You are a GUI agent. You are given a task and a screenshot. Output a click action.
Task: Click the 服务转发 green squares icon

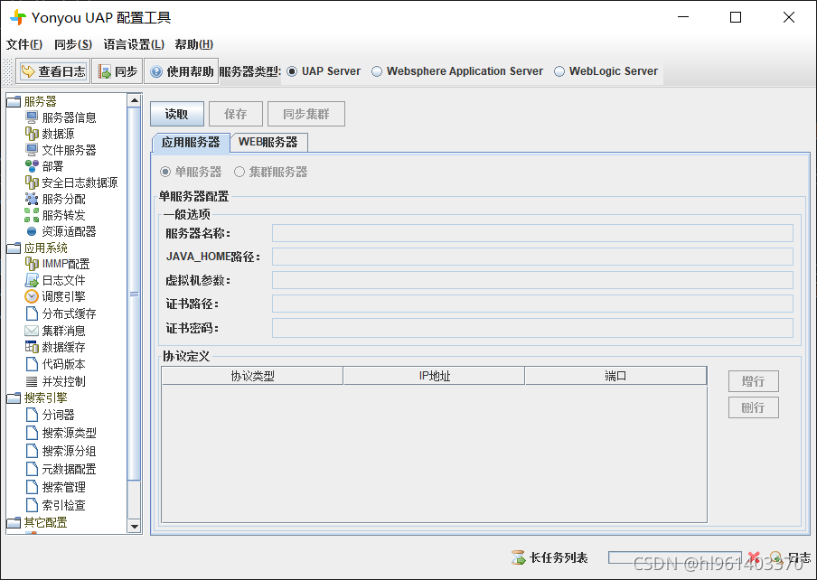coord(32,215)
